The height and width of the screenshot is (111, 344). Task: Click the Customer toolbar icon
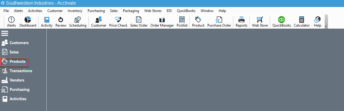99,22
